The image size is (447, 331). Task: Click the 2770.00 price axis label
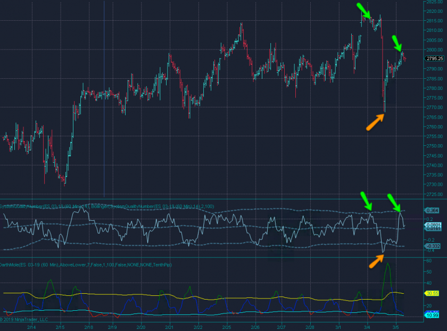point(435,107)
